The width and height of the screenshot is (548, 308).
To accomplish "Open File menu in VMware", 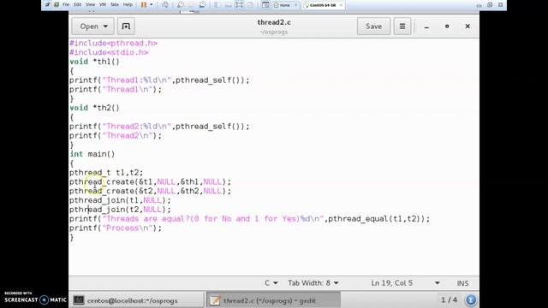I will pos(66,5).
